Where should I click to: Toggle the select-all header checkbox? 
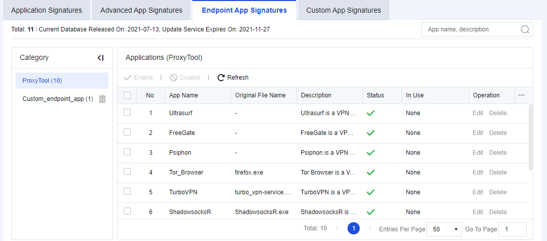[x=127, y=95]
